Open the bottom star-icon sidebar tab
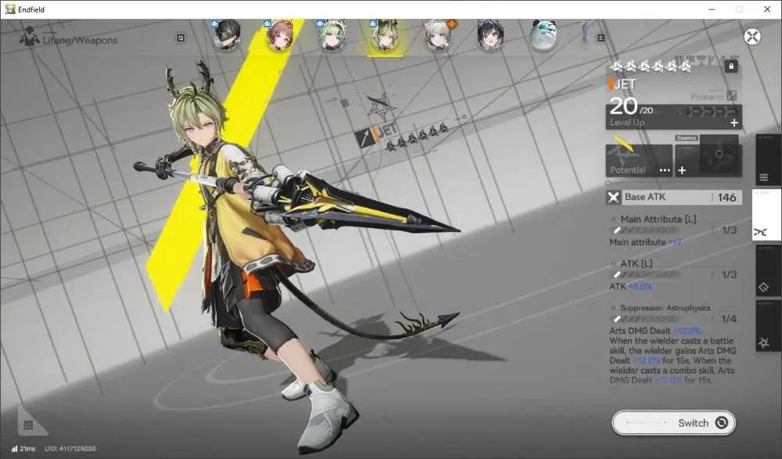782x459 pixels. (769, 325)
